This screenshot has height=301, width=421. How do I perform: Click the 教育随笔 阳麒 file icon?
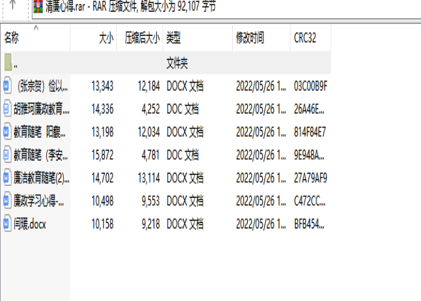tap(7, 131)
